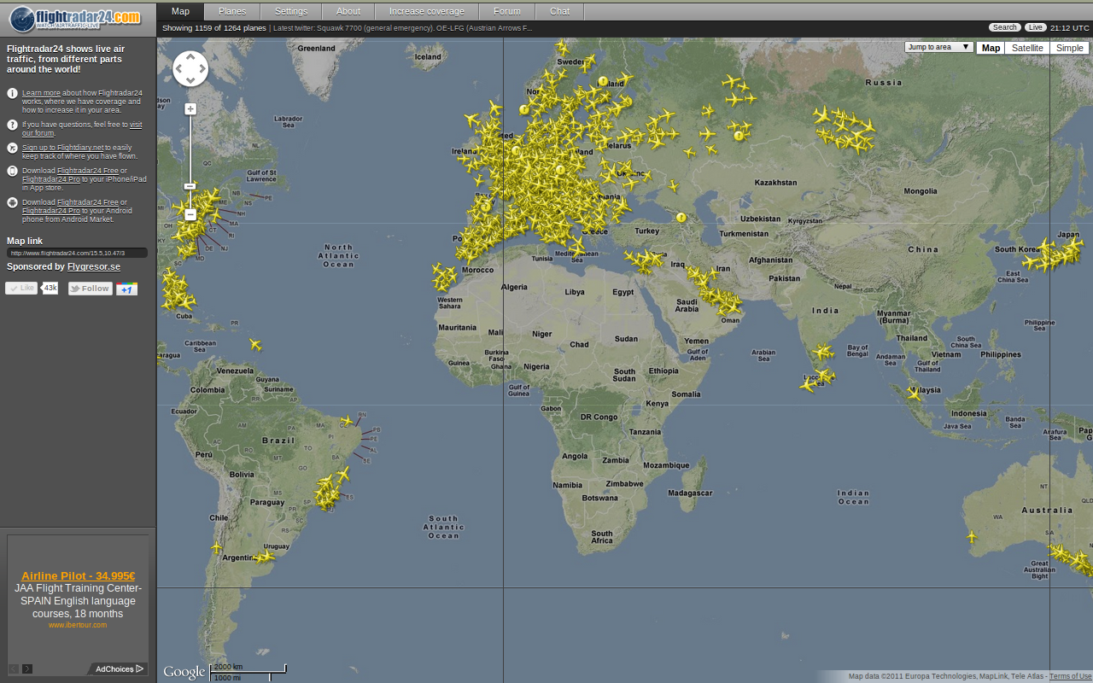
Task: Open Flightradar24 Free link for iPhone/iPad
Action: click(x=88, y=171)
